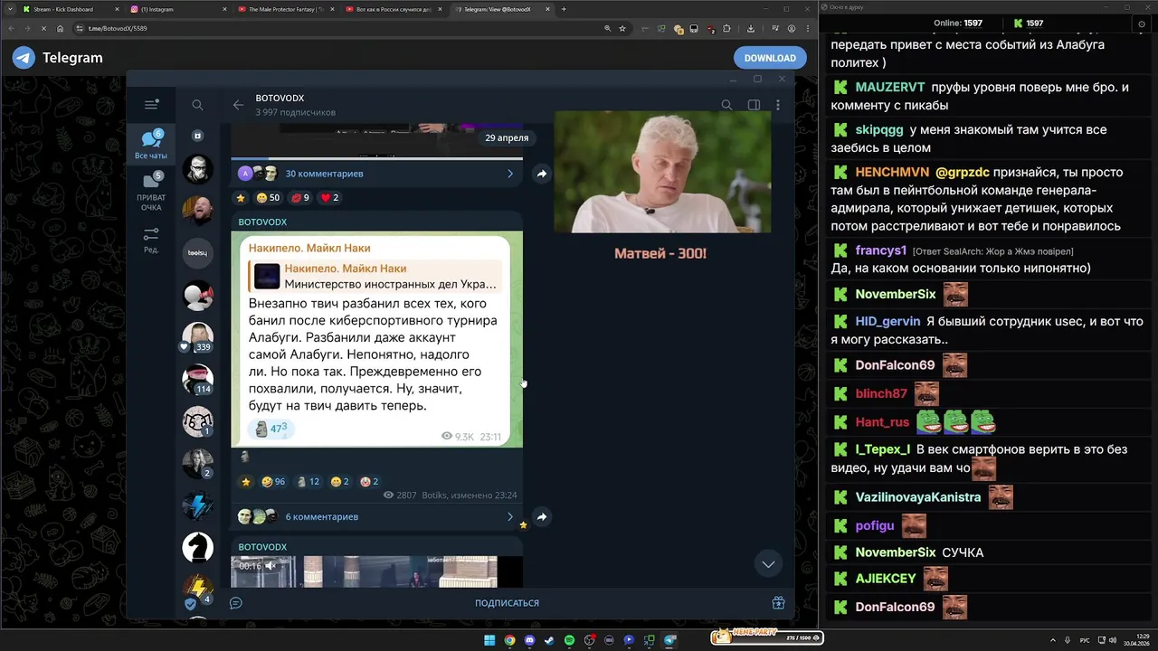Image resolution: width=1158 pixels, height=651 pixels.
Task: Open the browser extensions puzzle icon
Action: [727, 28]
